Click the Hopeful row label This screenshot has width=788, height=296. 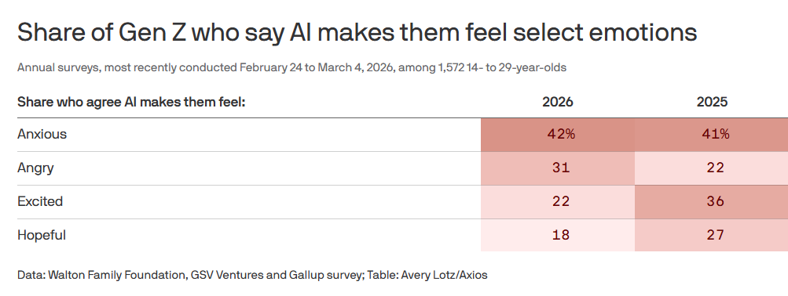coord(41,235)
